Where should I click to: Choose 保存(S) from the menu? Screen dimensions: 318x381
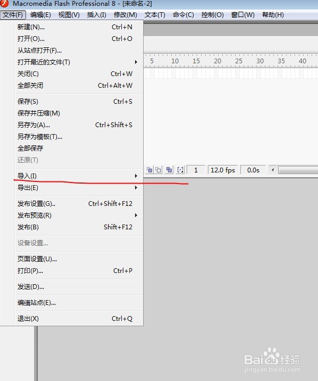(x=79, y=101)
